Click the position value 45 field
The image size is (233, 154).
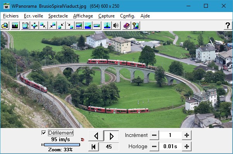(x=109, y=147)
